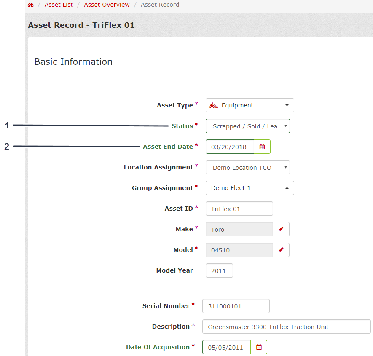Open the Asset End Date calendar picker
Screen dimensions: 373x356
(262, 147)
